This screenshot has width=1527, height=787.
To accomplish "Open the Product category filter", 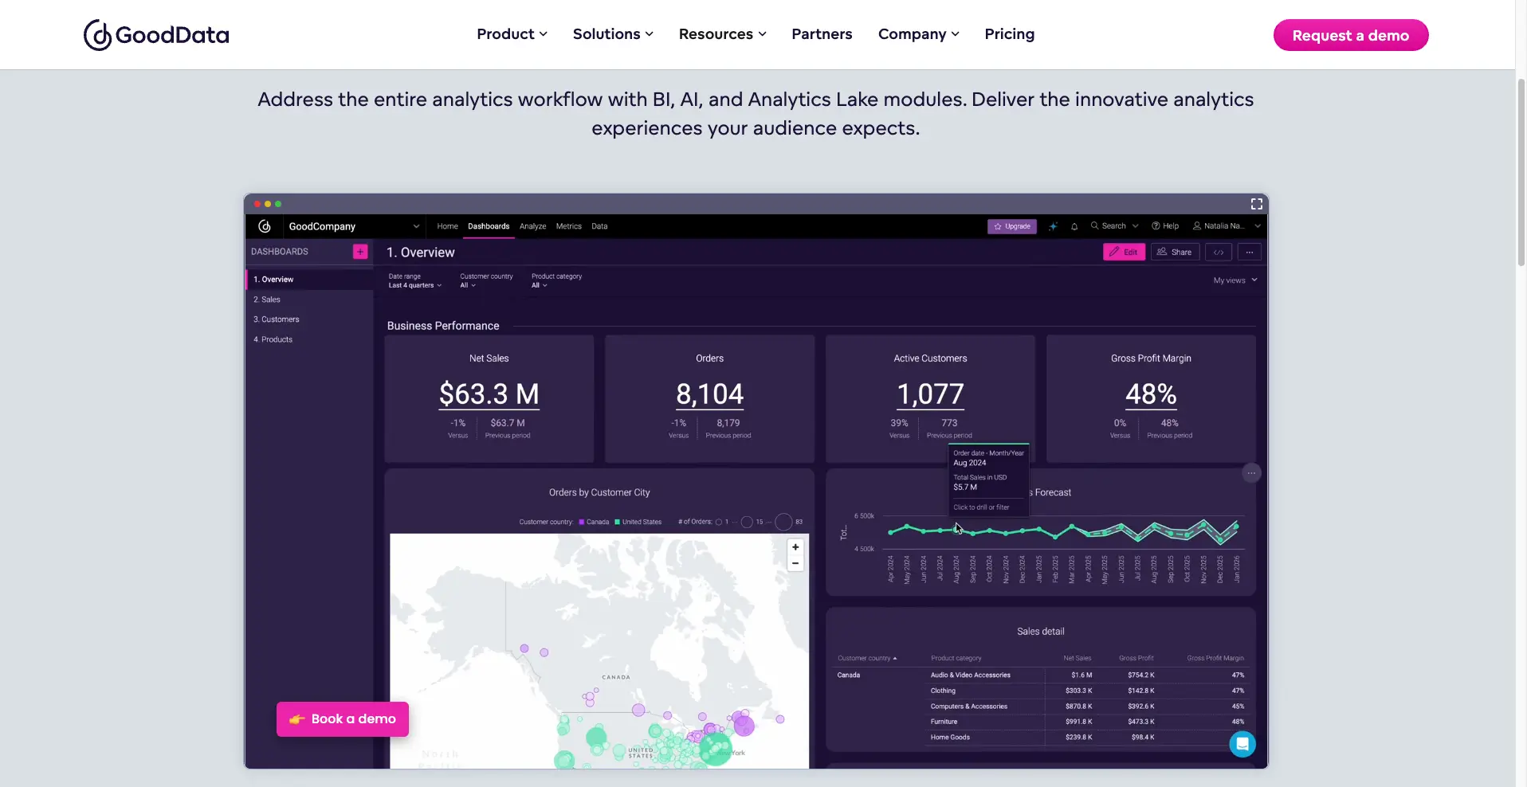I will 556,281.
